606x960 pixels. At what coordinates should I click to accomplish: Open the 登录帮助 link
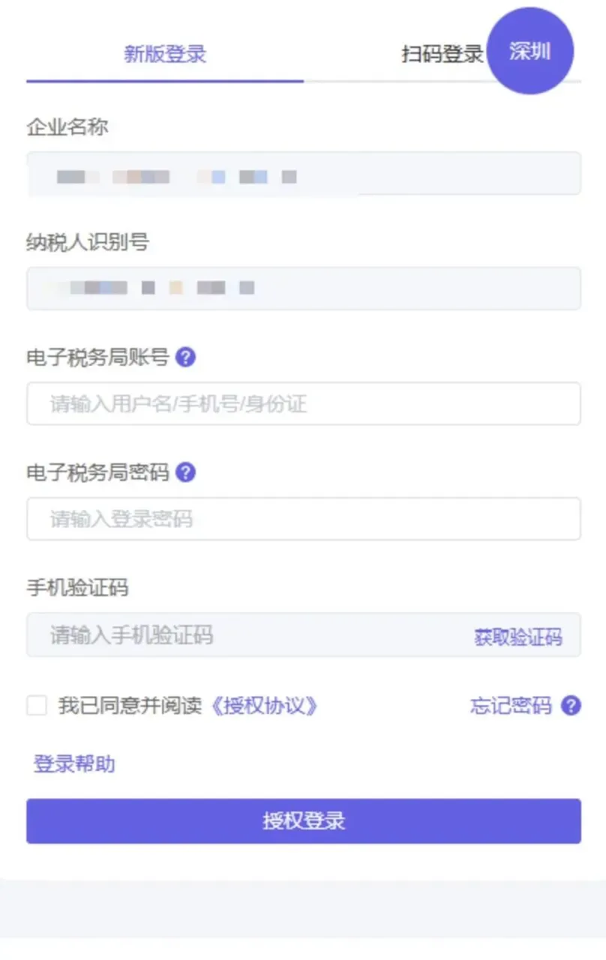point(74,764)
